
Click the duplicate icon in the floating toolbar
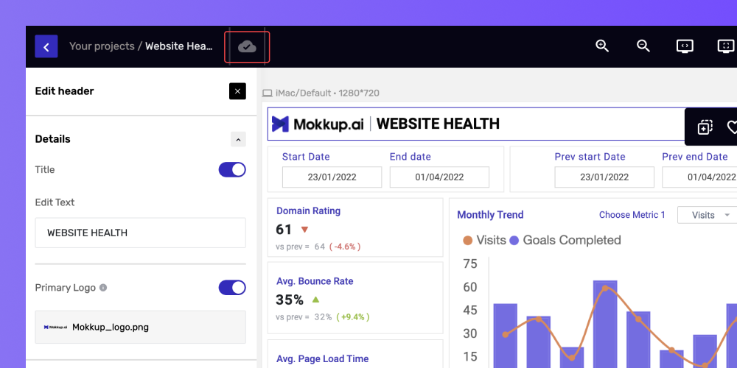coord(705,127)
